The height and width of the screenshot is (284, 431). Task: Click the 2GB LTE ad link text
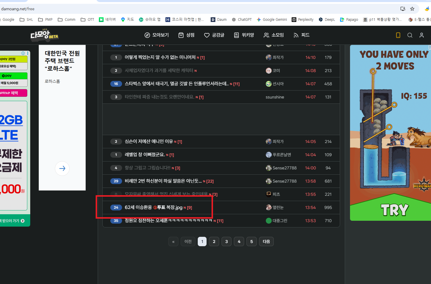pos(11,127)
